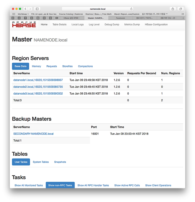
Task: Switch to the Storefiles tab
Action: pyautogui.click(x=67, y=66)
